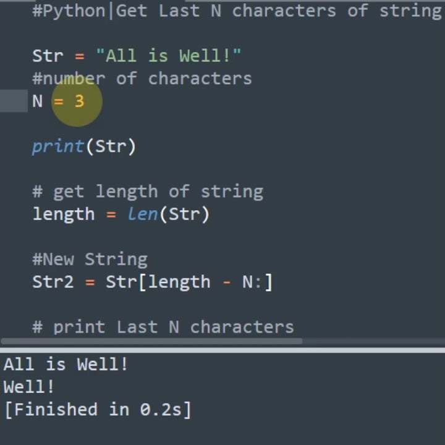Click the highlighted gutter beside the N line
Viewport: 445px width, 445px height.
coord(13,101)
